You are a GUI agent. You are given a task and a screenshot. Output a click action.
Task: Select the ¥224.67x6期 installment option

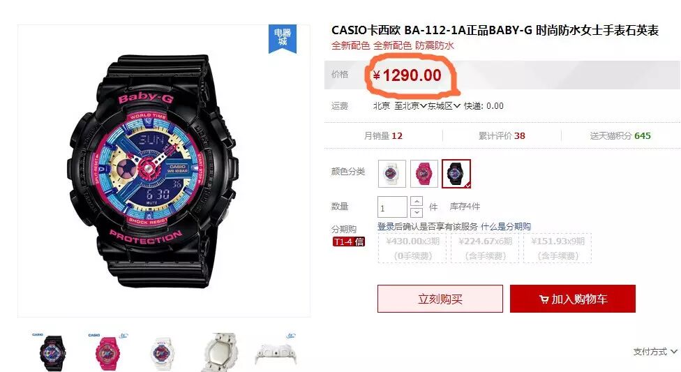(485, 248)
